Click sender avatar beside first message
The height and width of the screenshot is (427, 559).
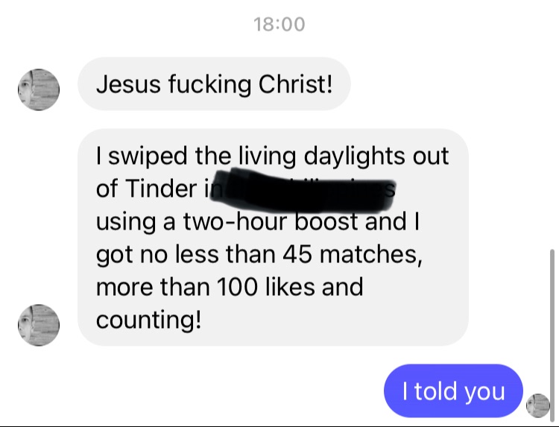click(39, 89)
